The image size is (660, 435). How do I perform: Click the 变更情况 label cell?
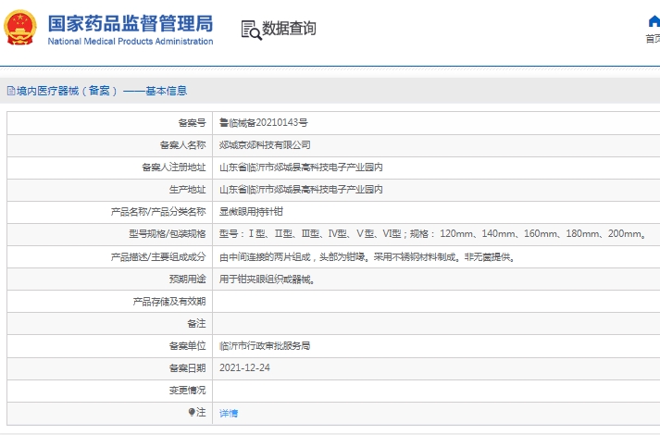click(110, 391)
